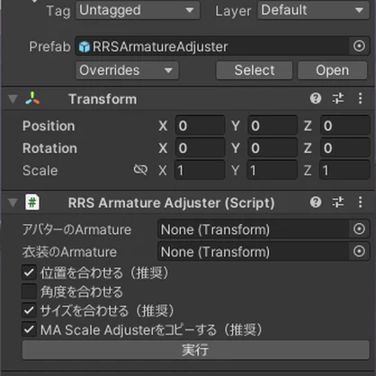
Task: Open the Tag dropdown showing Untagged
Action: click(x=138, y=10)
